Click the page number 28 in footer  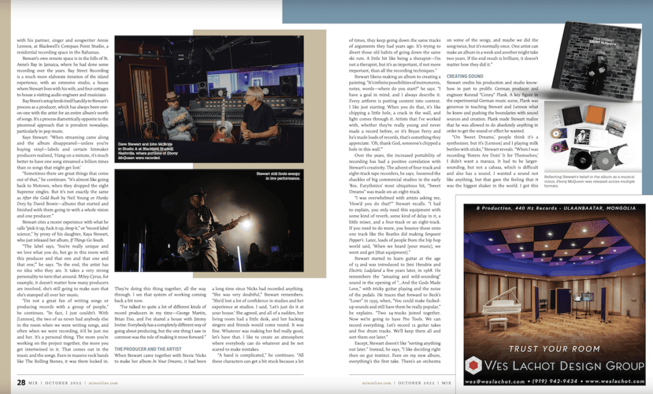21,383
